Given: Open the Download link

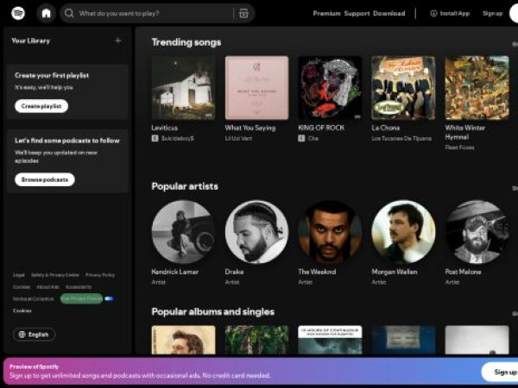Looking at the screenshot, I should coord(388,13).
